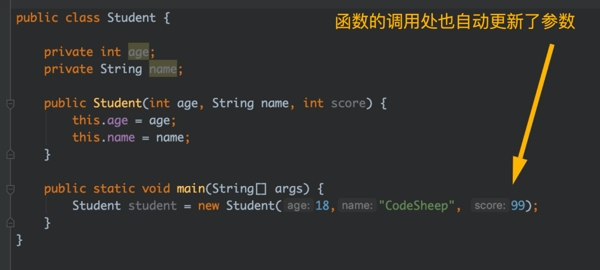Place cursor on highlighted 'age' field declaration
Image resolution: width=600 pixels, height=270 pixels.
coord(138,52)
